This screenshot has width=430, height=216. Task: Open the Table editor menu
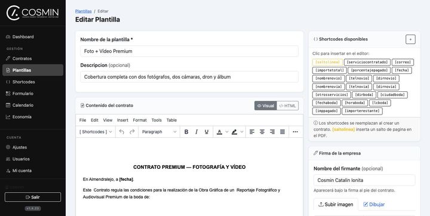pyautogui.click(x=171, y=120)
